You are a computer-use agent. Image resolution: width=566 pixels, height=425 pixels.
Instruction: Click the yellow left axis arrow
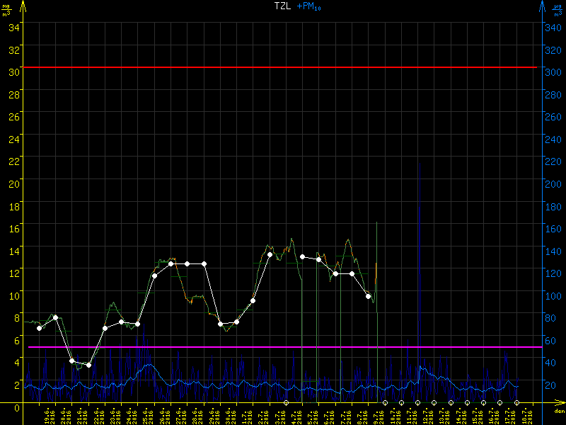click(23, 6)
